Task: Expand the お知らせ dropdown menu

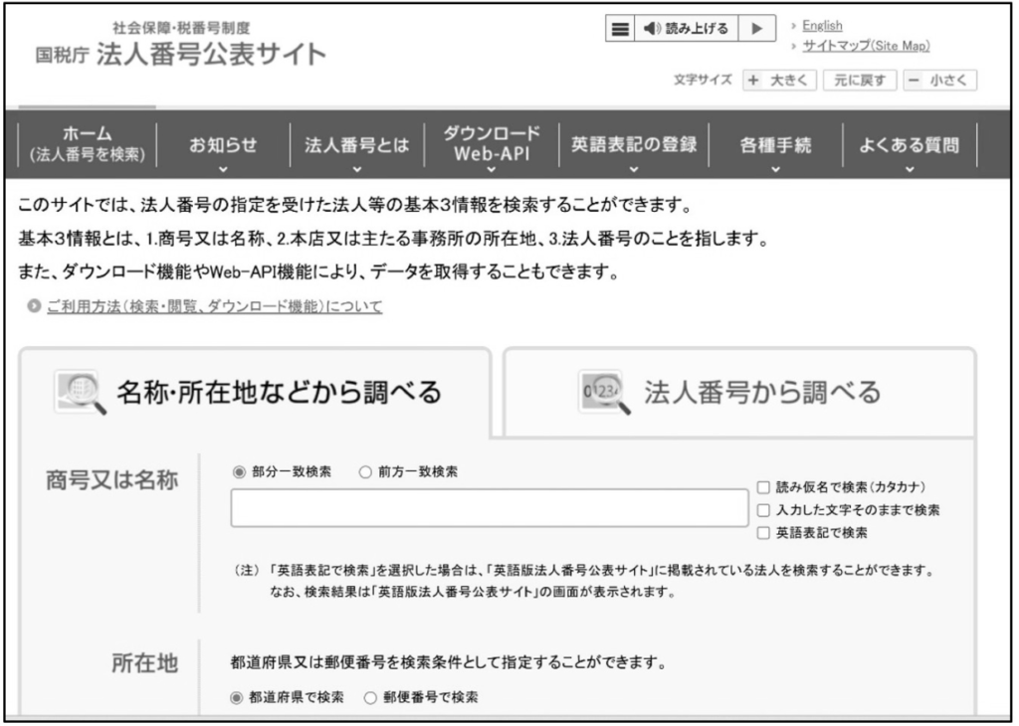Action: [223, 147]
